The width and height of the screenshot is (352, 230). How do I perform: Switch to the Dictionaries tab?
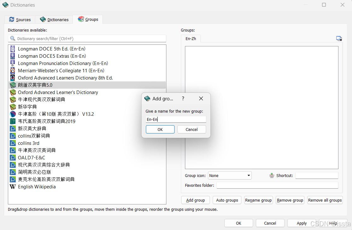(x=54, y=20)
